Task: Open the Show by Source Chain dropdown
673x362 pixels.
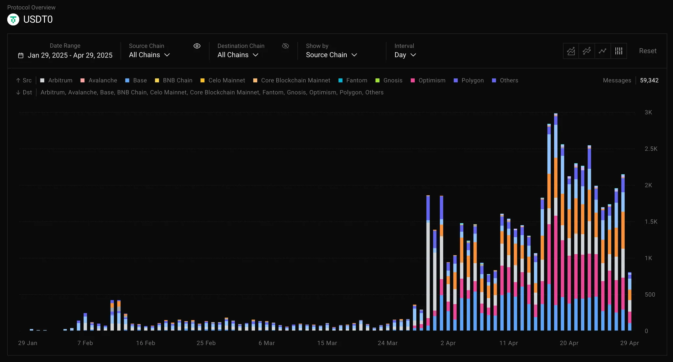Action: pos(331,55)
